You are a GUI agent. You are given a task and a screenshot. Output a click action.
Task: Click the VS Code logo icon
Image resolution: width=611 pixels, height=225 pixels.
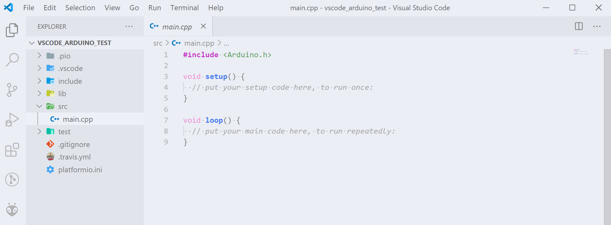click(x=8, y=7)
